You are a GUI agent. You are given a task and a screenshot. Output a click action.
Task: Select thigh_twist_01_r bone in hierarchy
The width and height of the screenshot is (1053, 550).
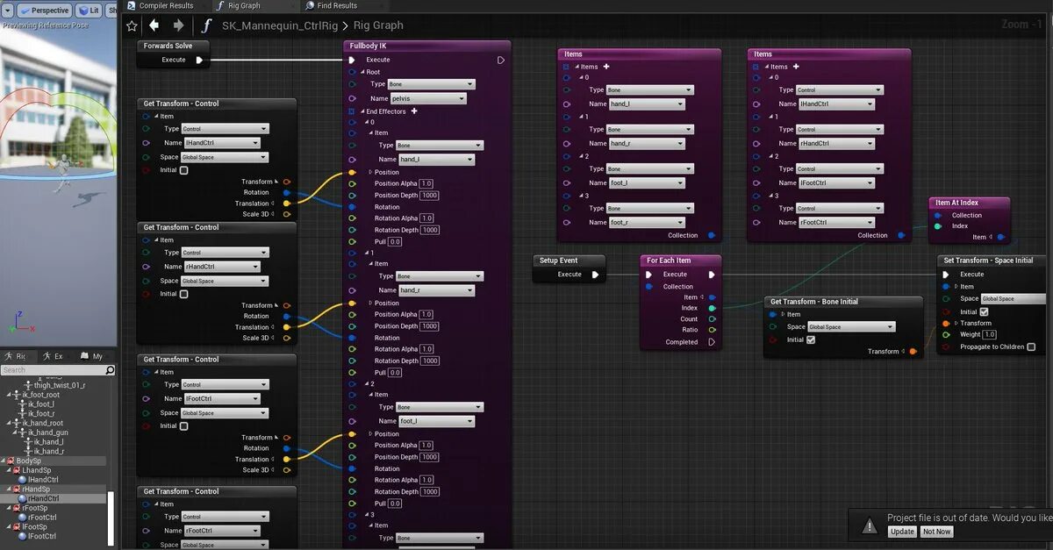(60, 385)
